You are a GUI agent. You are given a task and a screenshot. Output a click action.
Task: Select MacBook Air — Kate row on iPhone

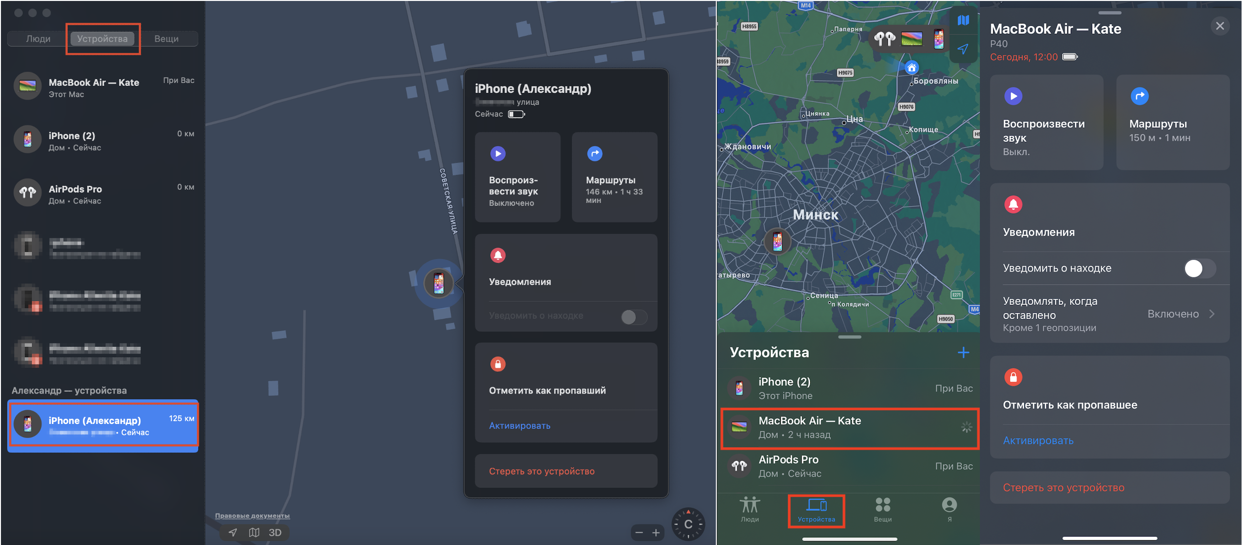(849, 428)
